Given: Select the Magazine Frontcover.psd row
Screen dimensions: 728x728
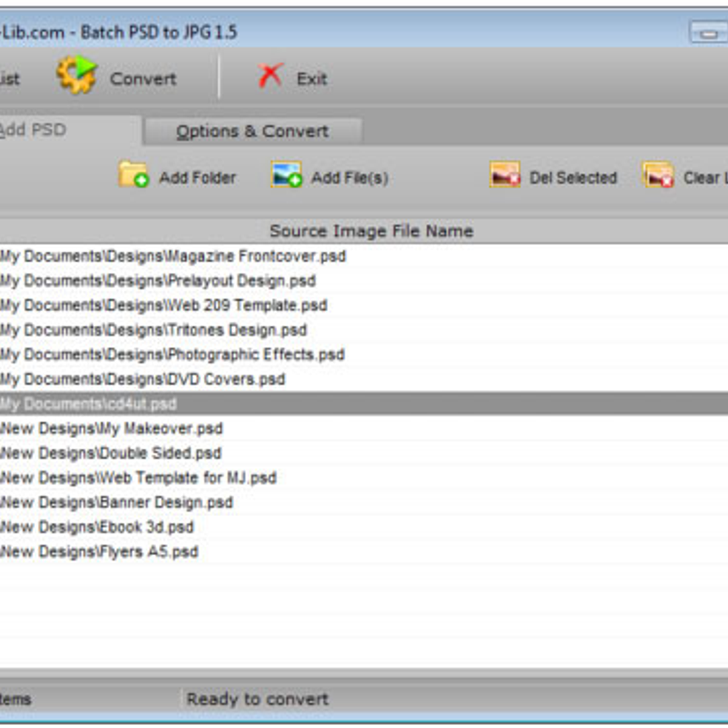Looking at the screenshot, I should pyautogui.click(x=173, y=256).
